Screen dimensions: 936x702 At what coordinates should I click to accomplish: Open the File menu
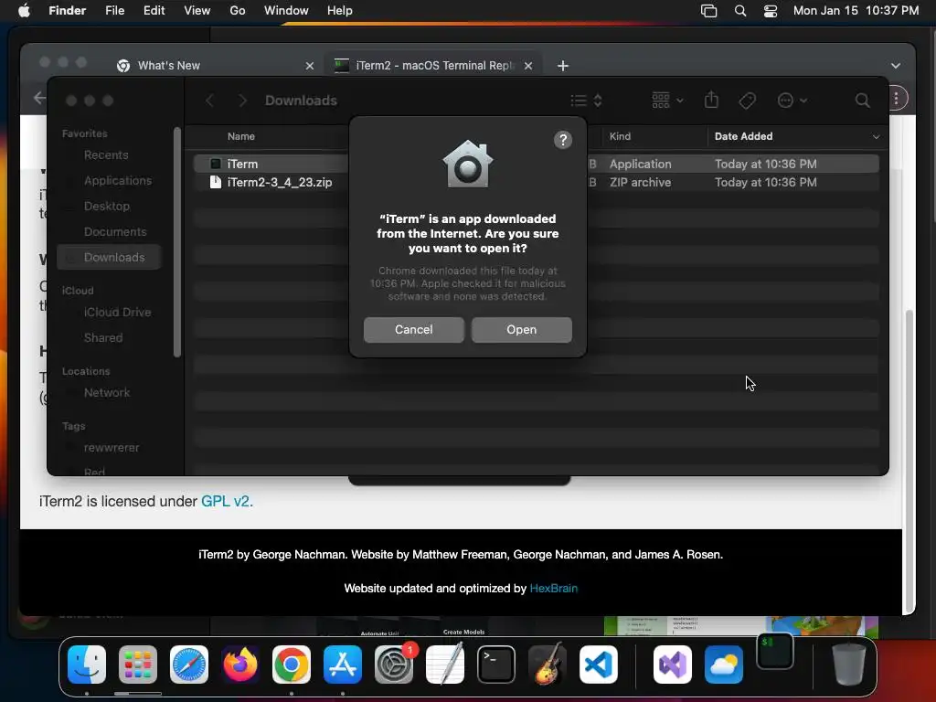[x=114, y=11]
